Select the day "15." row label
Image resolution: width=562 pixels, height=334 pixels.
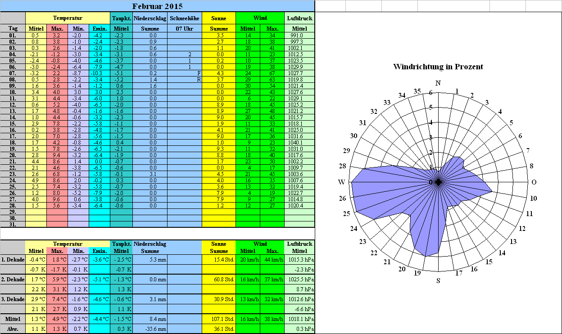(x=13, y=123)
